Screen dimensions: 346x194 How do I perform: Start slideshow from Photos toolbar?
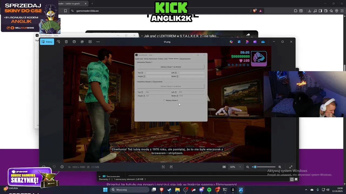point(90,42)
